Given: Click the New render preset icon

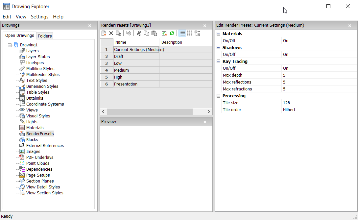Looking at the screenshot, I should click(x=104, y=33).
